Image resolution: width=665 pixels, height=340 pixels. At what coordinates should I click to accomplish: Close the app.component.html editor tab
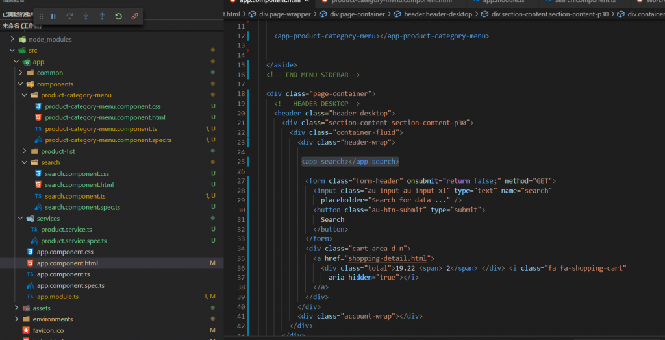307,1
